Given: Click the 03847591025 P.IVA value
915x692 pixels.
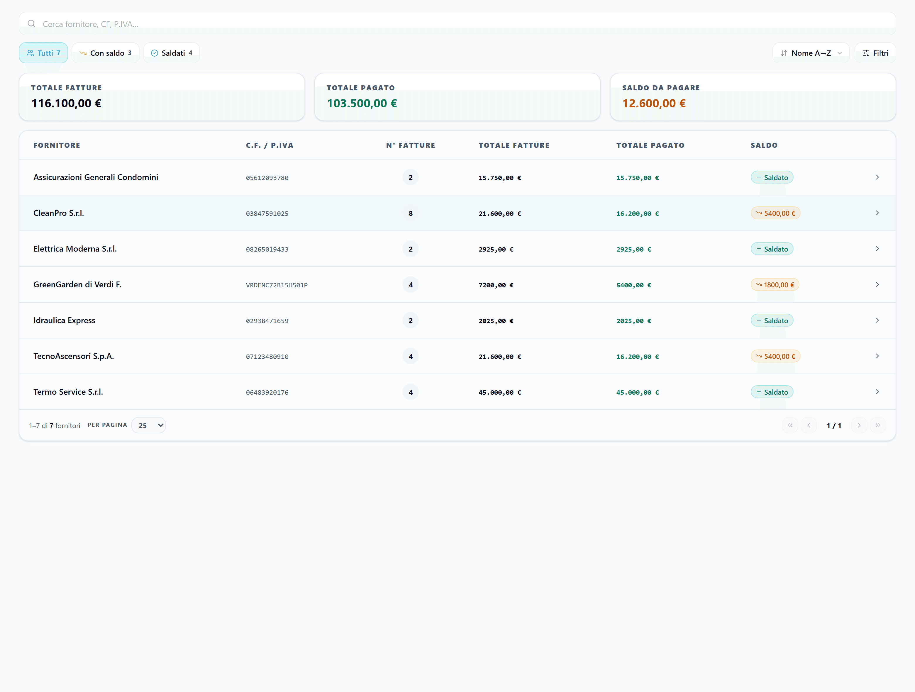Looking at the screenshot, I should [267, 213].
